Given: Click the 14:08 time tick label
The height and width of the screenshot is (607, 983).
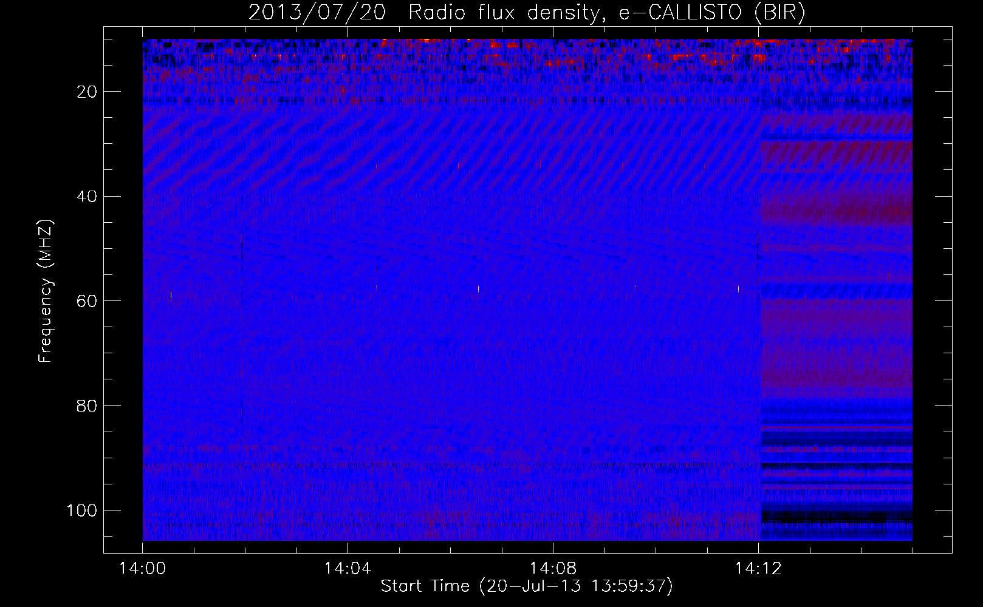Looking at the screenshot, I should 553,569.
